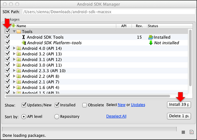
Task: Click the Android robot icon in the header
Action: [x=13, y=26]
